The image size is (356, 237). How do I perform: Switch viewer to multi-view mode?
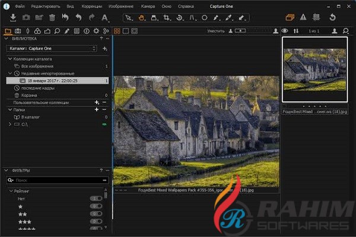click(x=117, y=31)
